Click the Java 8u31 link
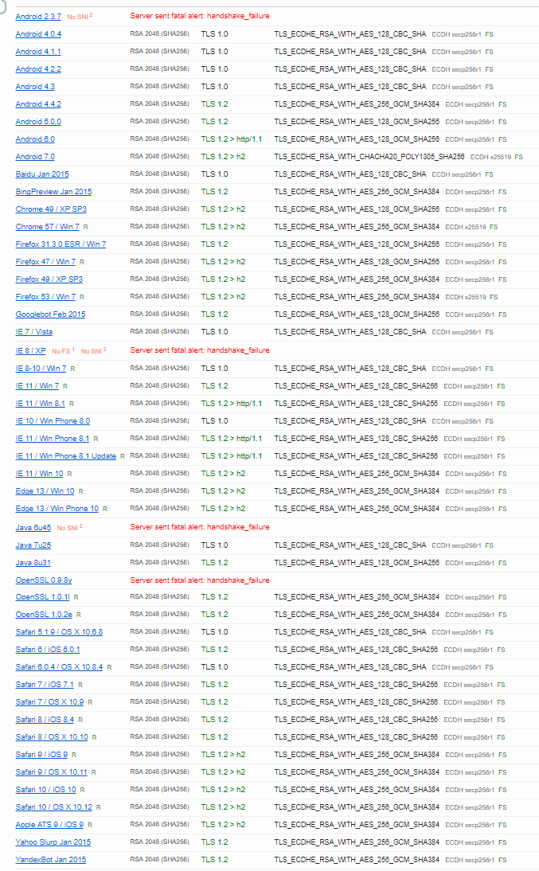The width and height of the screenshot is (539, 871). pyautogui.click(x=33, y=563)
